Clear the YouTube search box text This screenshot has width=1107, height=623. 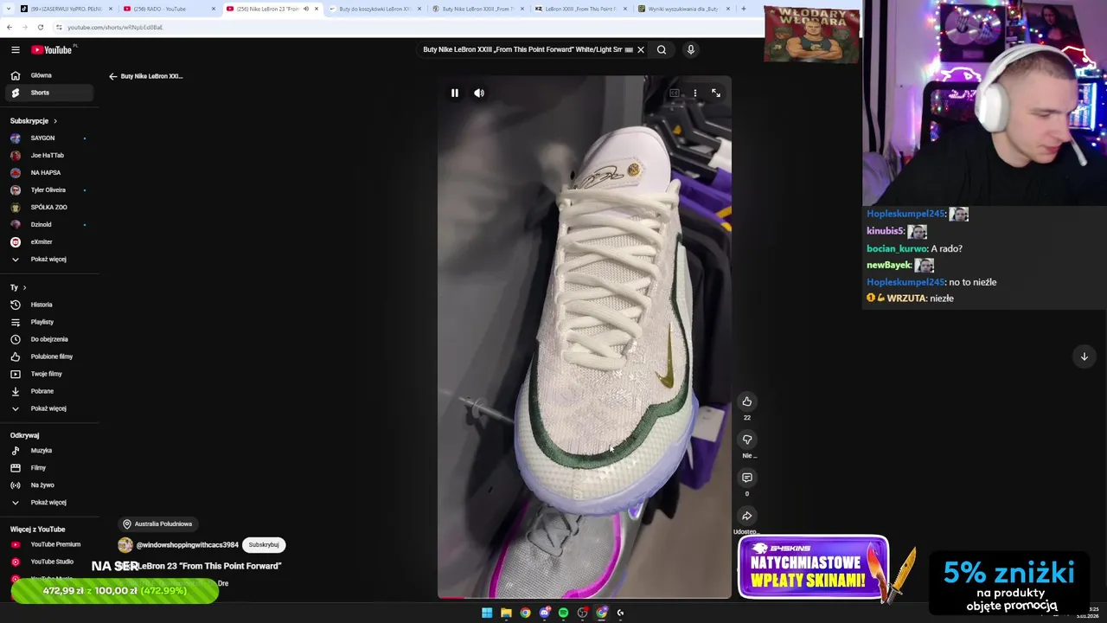[641, 50]
